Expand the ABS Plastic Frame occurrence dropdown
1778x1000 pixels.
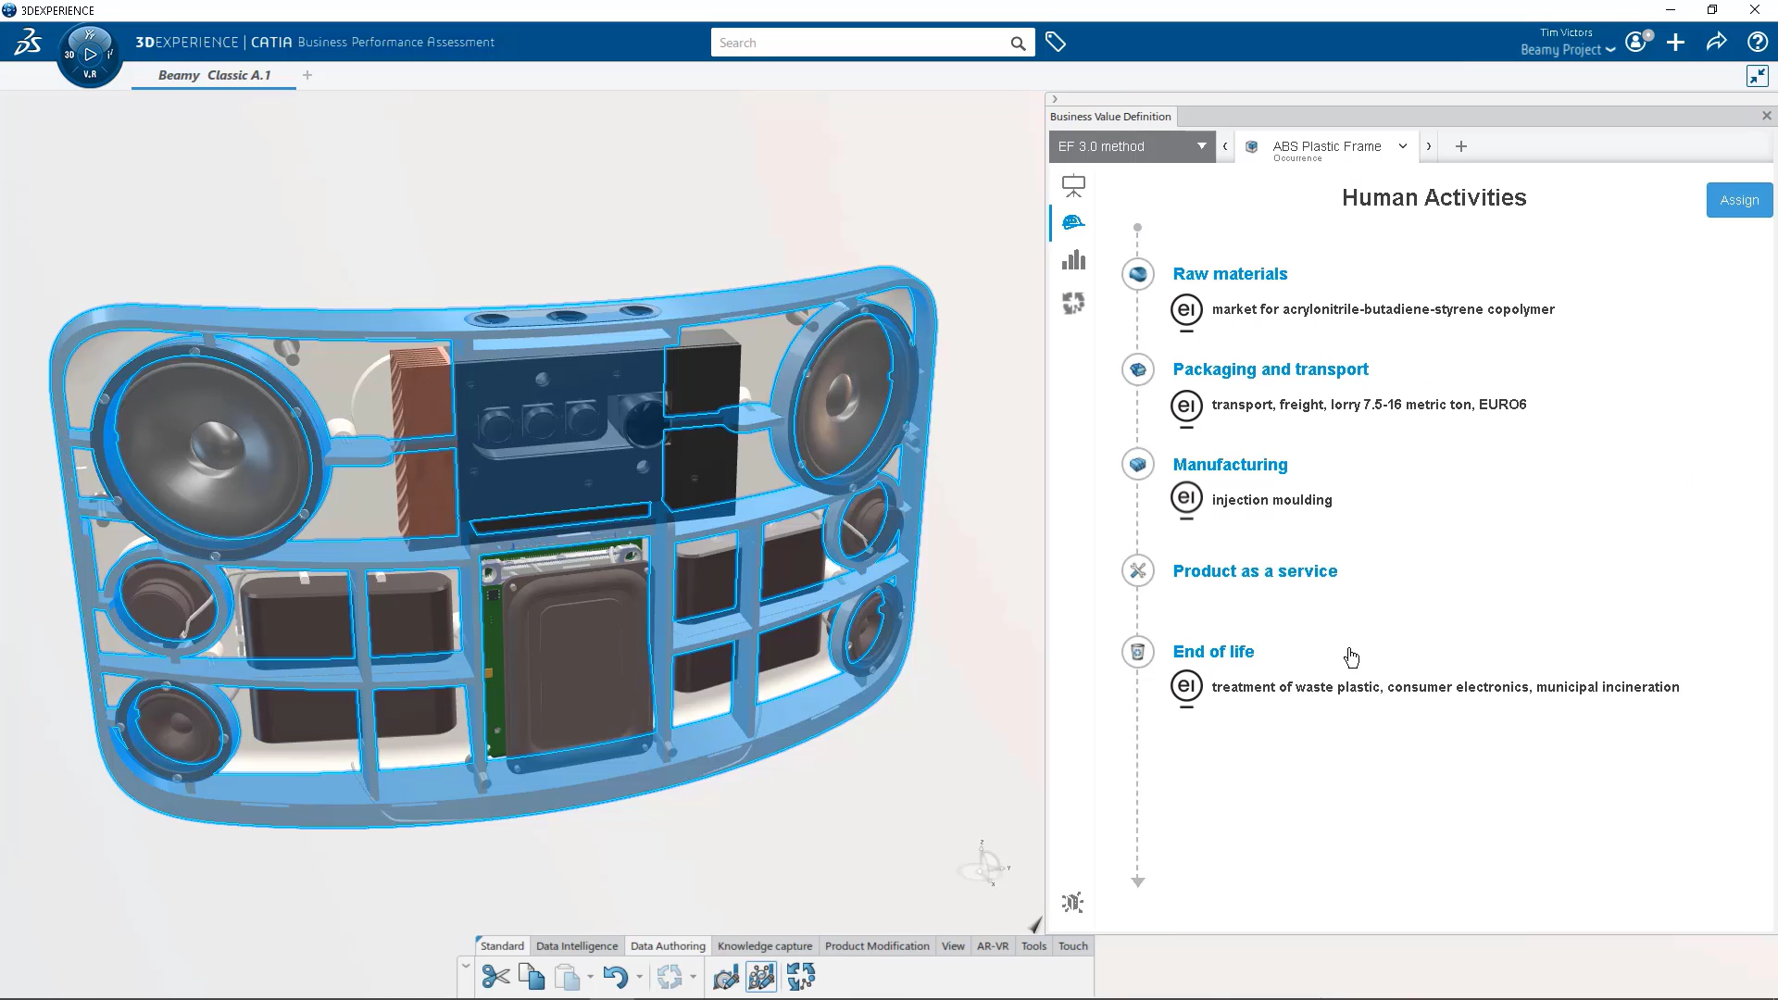coord(1402,146)
